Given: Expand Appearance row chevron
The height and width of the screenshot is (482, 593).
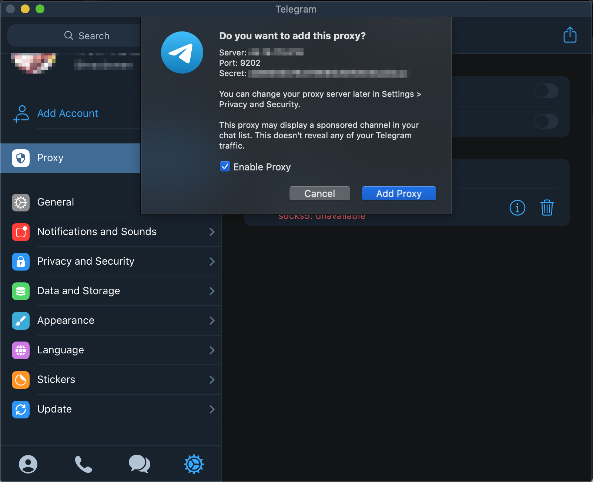Looking at the screenshot, I should pyautogui.click(x=212, y=320).
